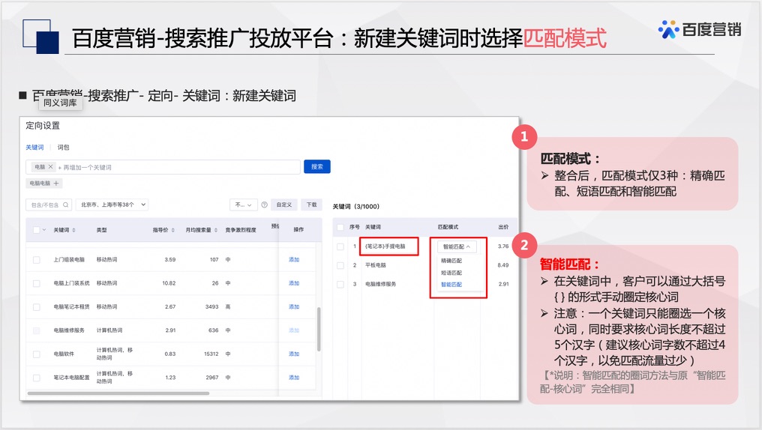The image size is (762, 430).
Task: Collapse the 智能匹配 match mode dropdown
Action: tap(457, 246)
